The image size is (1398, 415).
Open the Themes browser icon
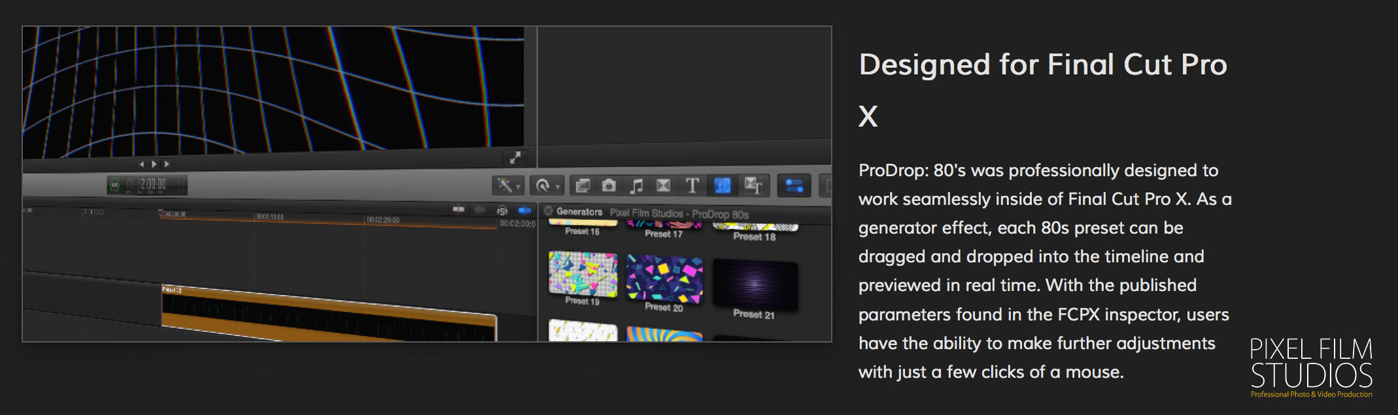point(753,186)
